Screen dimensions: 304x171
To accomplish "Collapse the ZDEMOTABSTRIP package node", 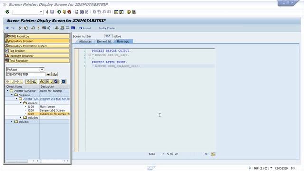I will 8,91.
